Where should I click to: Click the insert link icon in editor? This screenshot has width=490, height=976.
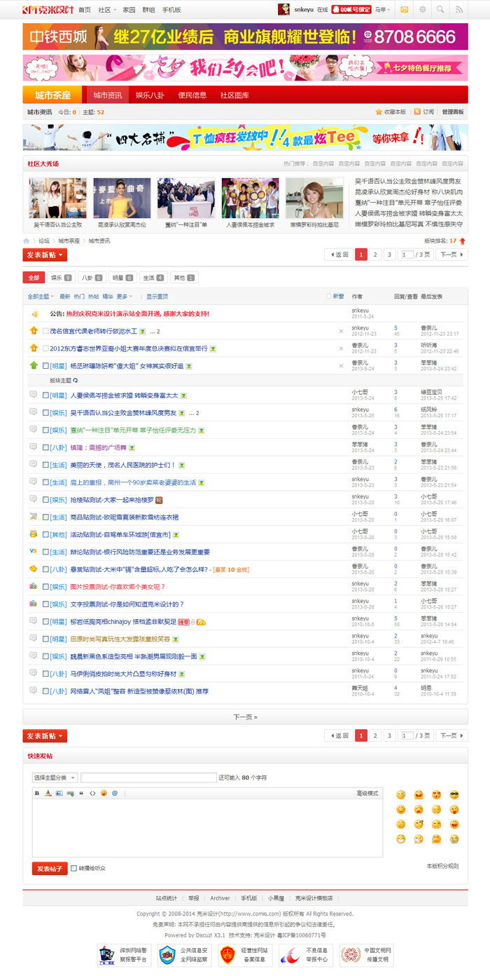[x=70, y=793]
